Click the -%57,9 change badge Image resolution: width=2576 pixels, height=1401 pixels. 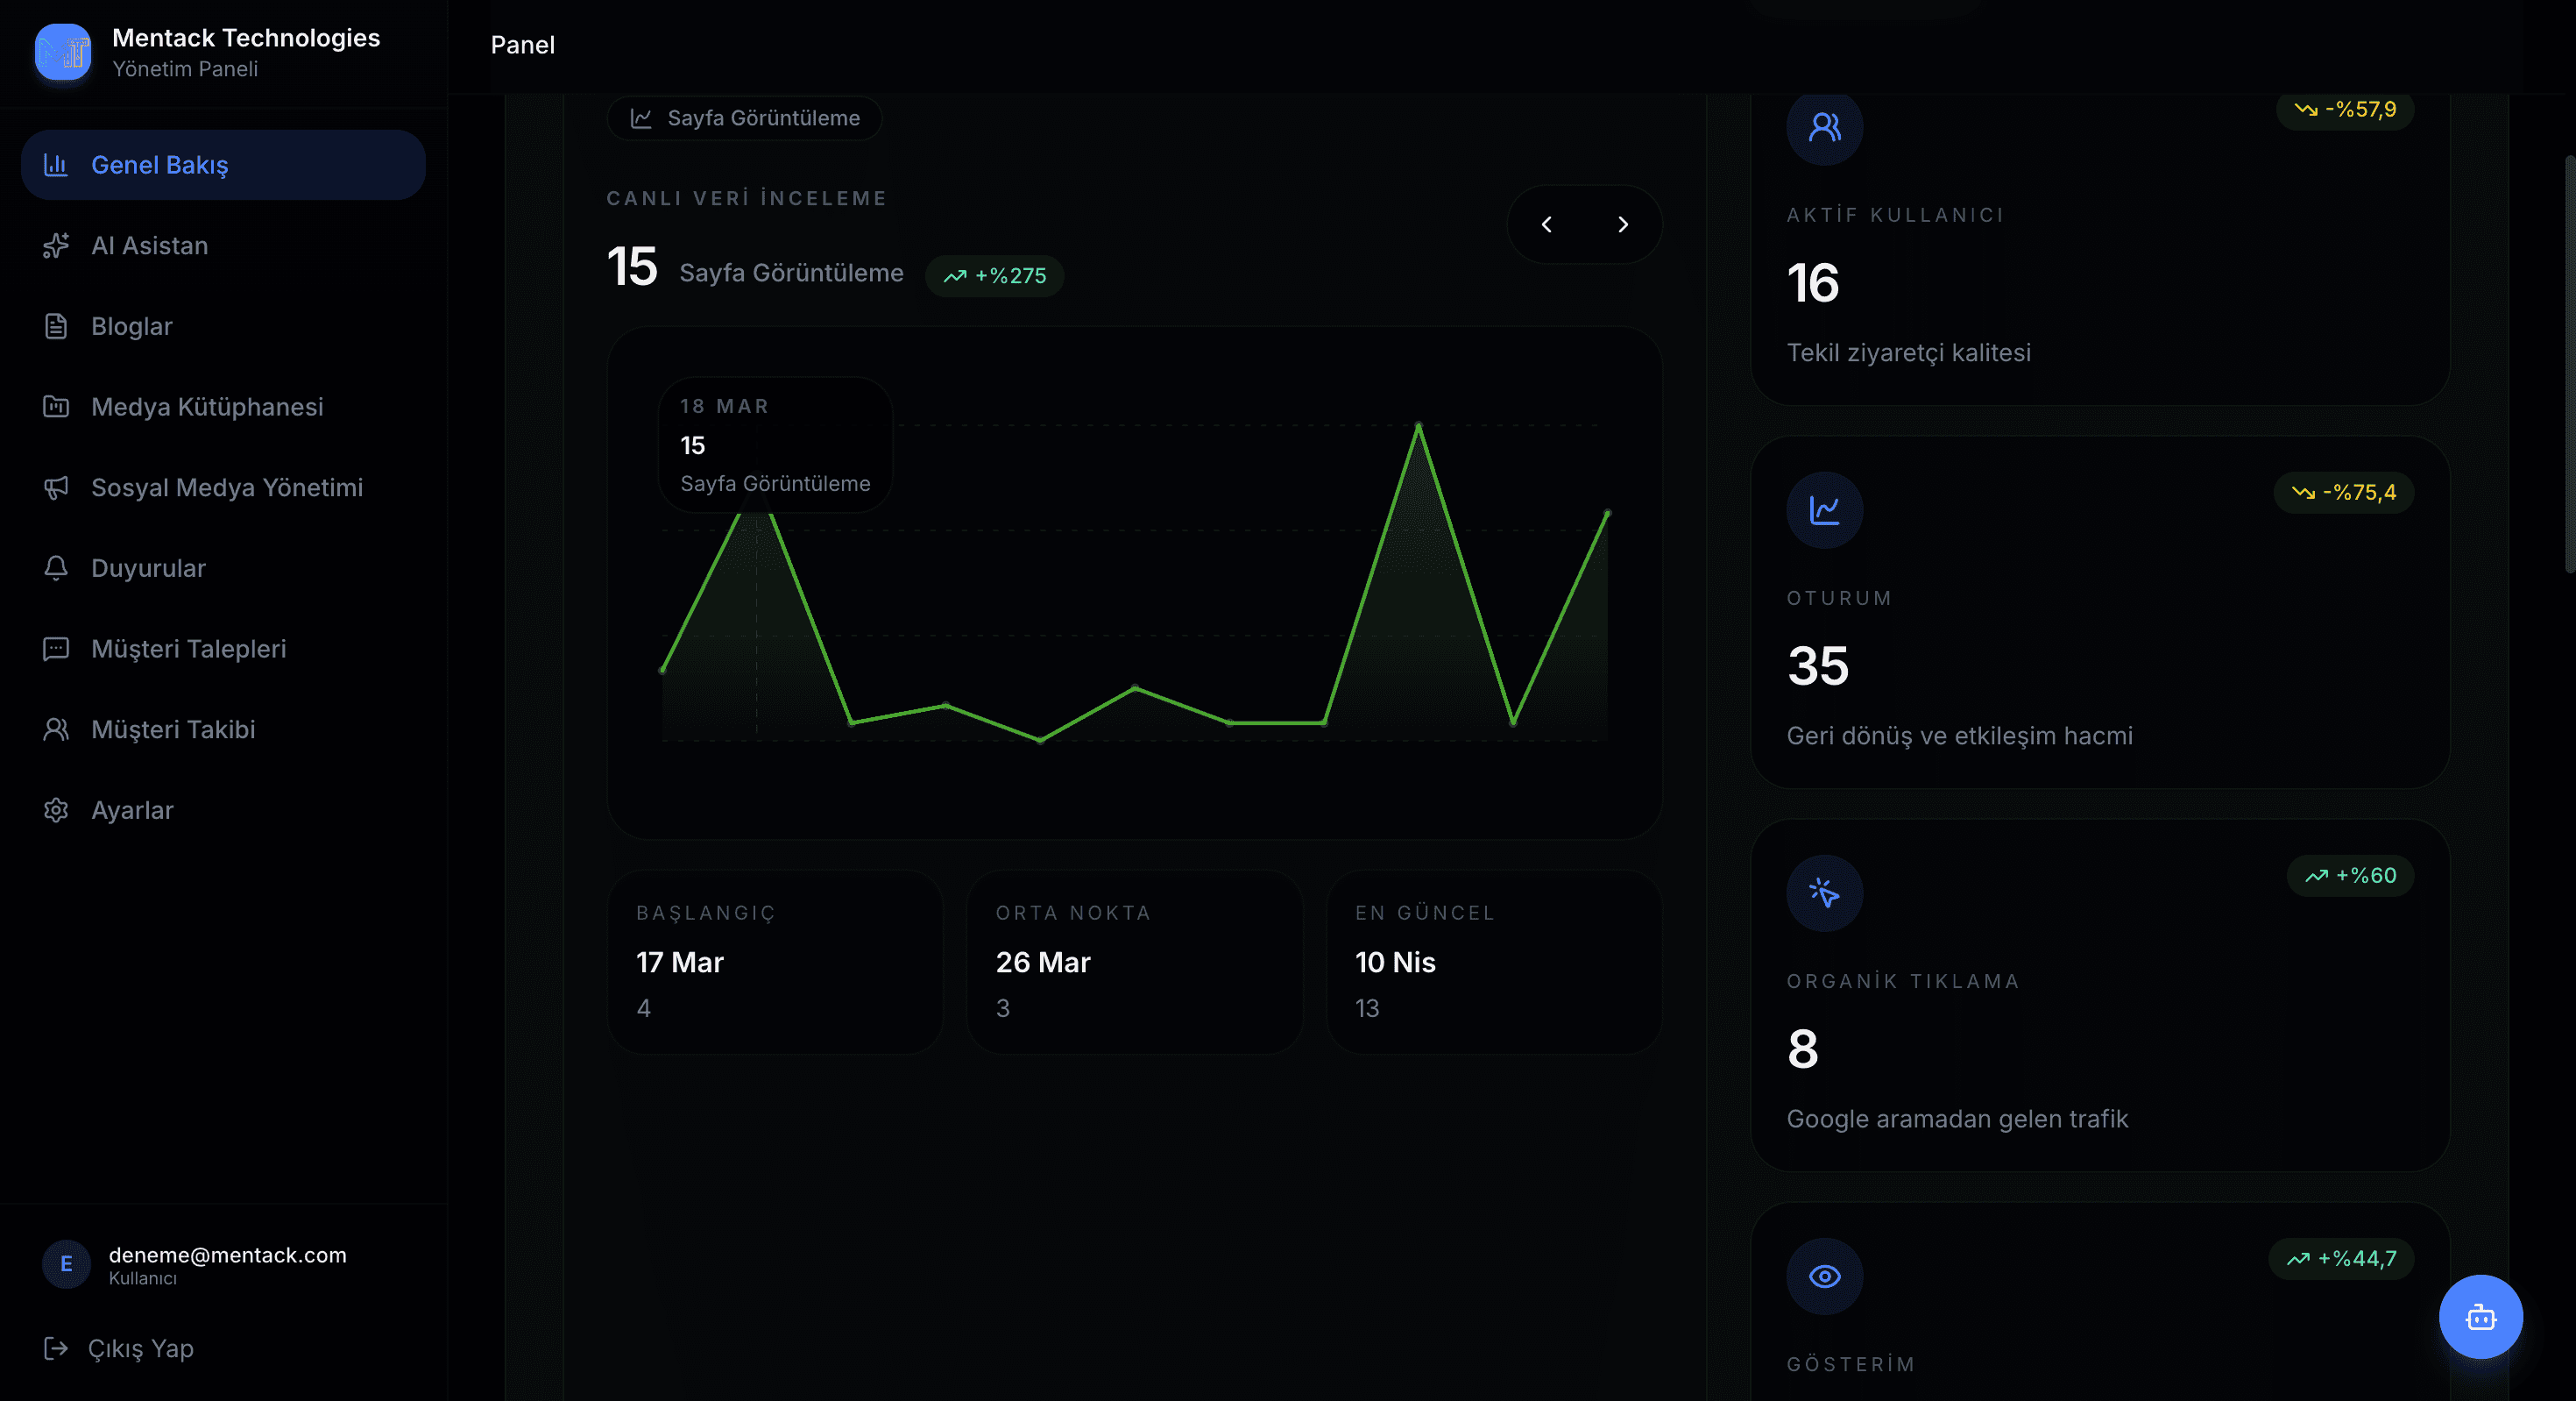pos(2345,109)
